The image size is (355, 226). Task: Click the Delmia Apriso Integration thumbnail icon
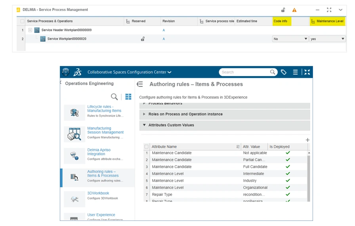[x=74, y=156]
